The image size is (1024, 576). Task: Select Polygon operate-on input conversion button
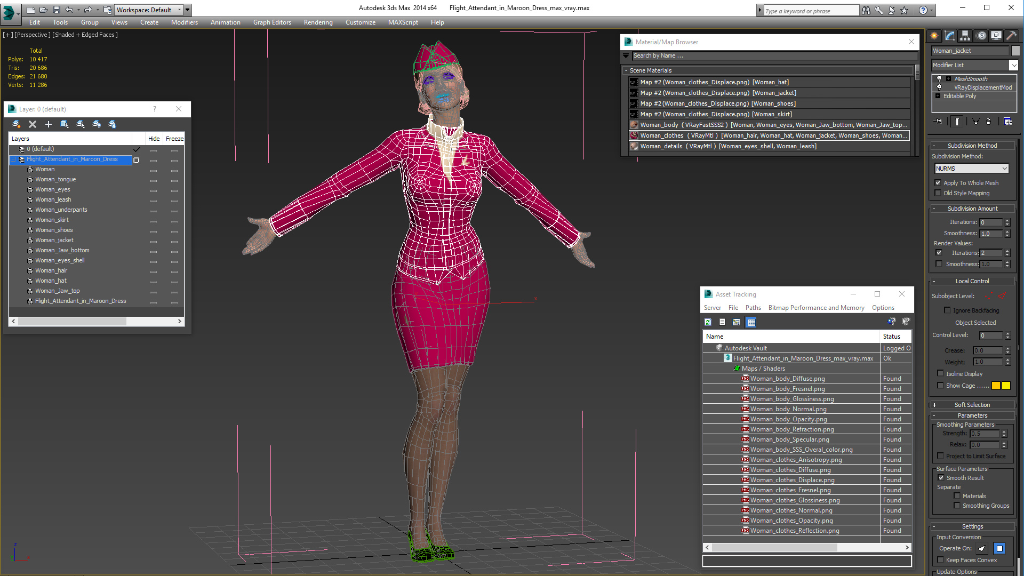pyautogui.click(x=999, y=548)
